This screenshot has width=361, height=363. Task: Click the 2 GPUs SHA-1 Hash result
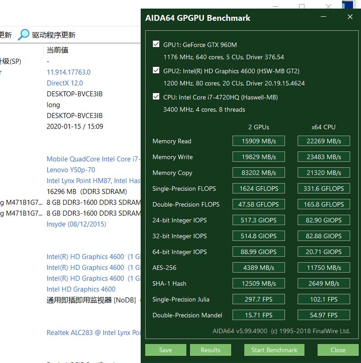click(x=259, y=283)
